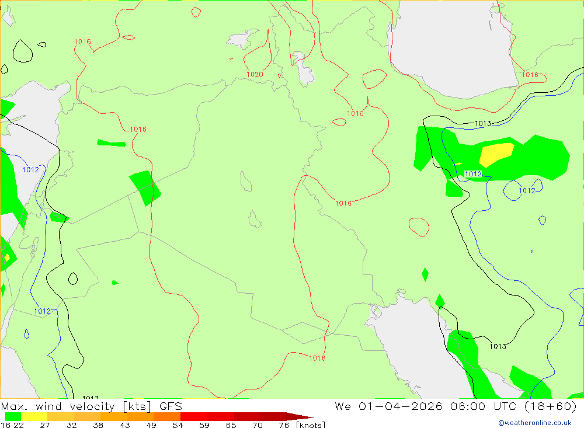Pick the maroon swatch between 70 and 76

tap(273, 416)
